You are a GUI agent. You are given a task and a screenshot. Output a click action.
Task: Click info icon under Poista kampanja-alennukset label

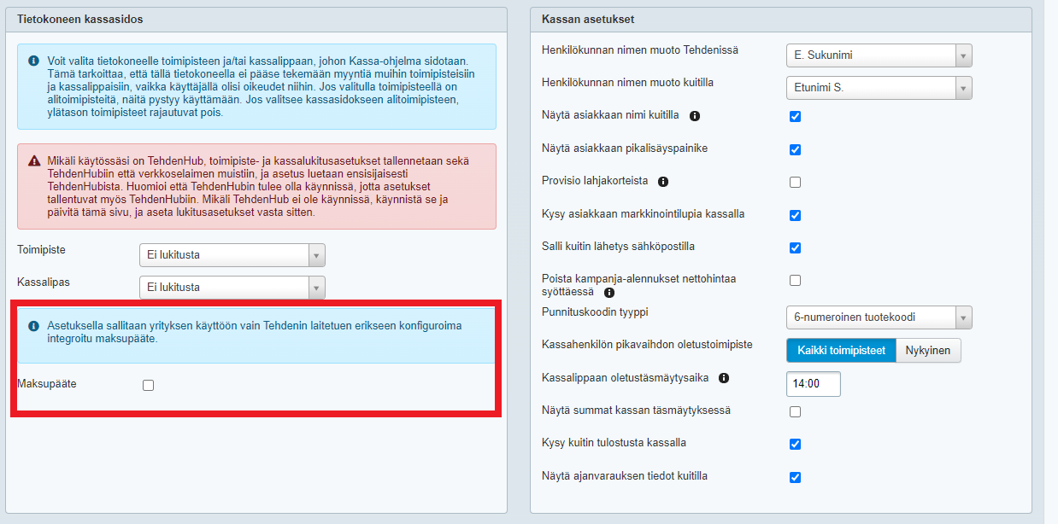pos(609,293)
